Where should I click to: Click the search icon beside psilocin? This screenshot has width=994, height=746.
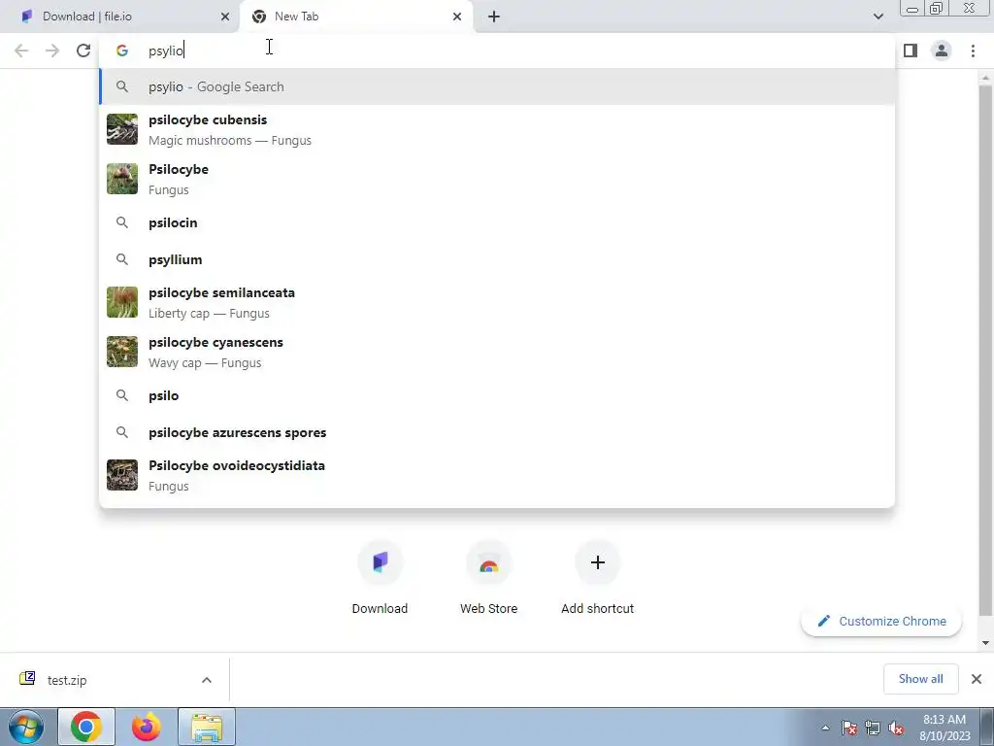[x=122, y=222]
